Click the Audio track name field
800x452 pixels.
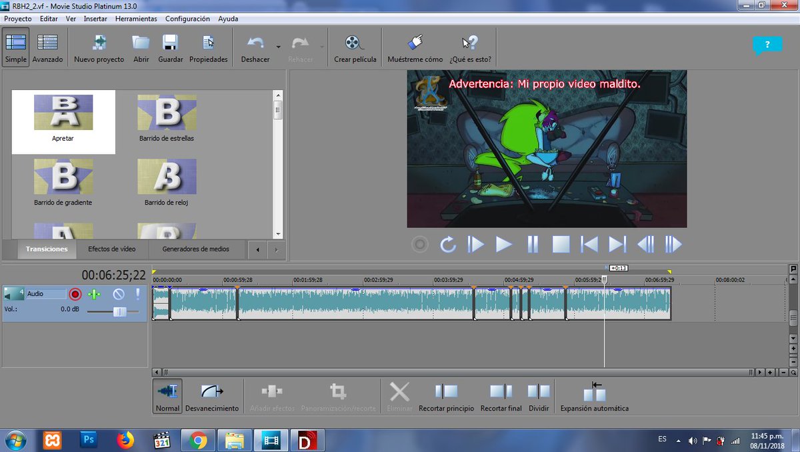pyautogui.click(x=46, y=294)
